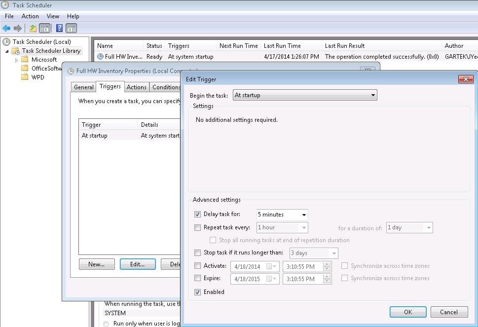Image resolution: width=478 pixels, height=327 pixels.
Task: Open the Begin the task dropdown
Action: coord(305,95)
